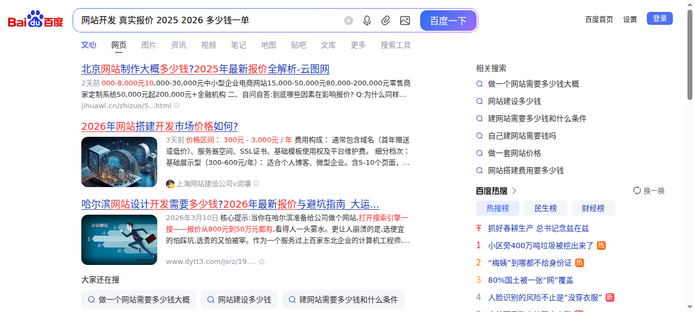Click magnifier icon beside 网站建设多少钱 related search
The width and height of the screenshot is (694, 312).
tap(479, 101)
